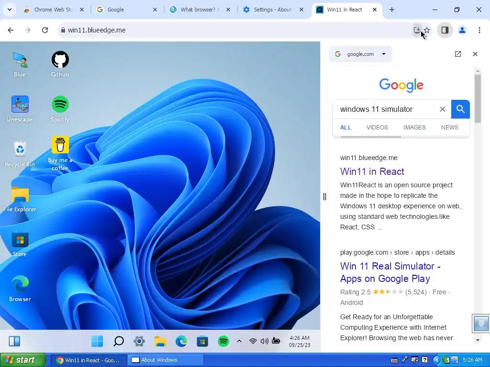The width and height of the screenshot is (490, 367).
Task: Open Settings gear in the Win11 taskbar
Action: pos(139,341)
